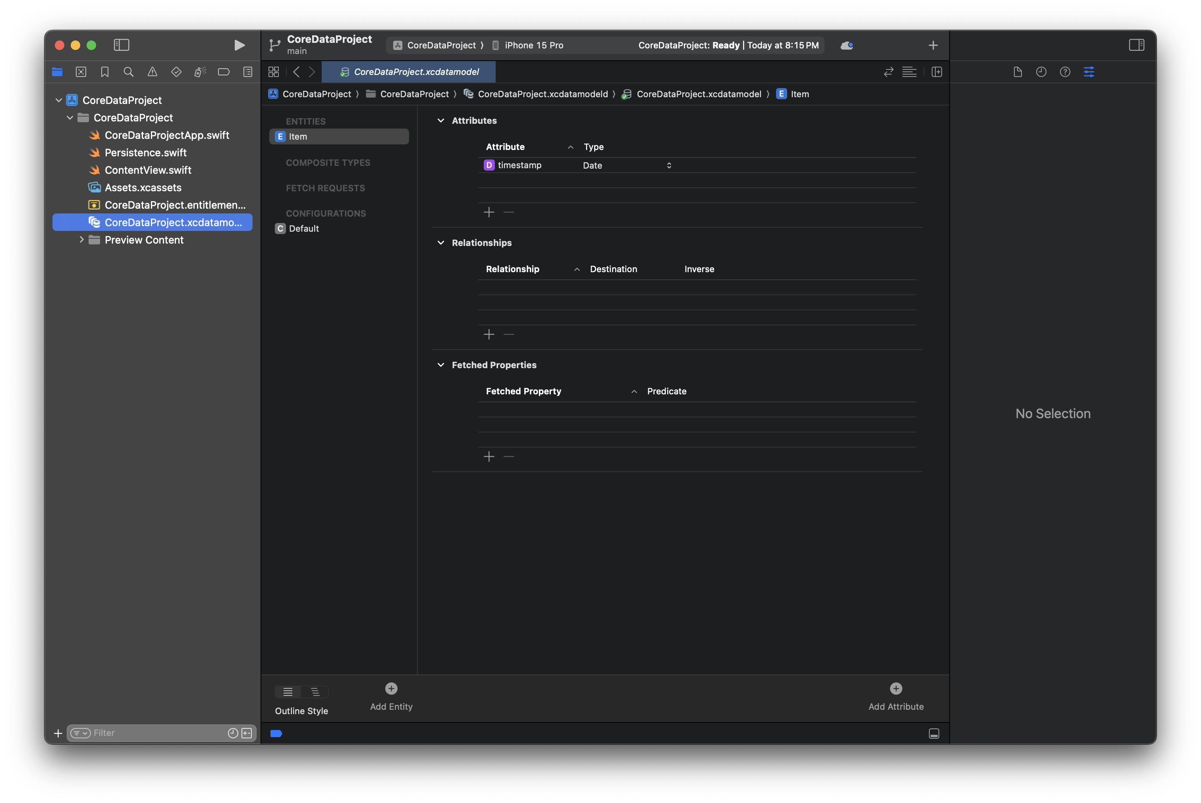Switch outline style to hierarchical view
This screenshot has height=803, width=1201.
coord(315,692)
